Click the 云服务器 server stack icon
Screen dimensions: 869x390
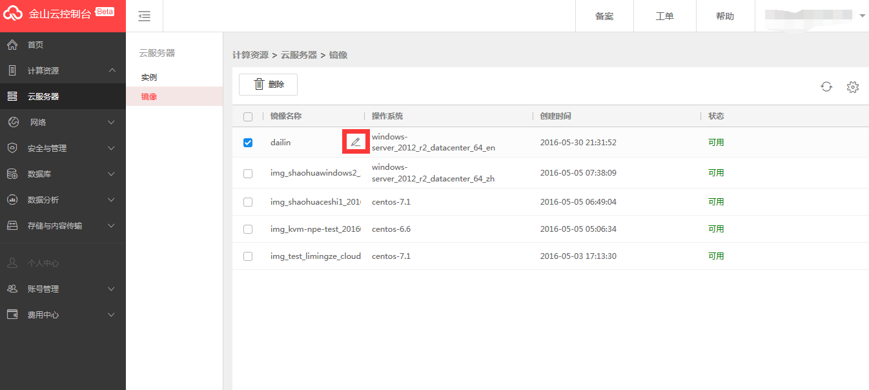click(12, 96)
